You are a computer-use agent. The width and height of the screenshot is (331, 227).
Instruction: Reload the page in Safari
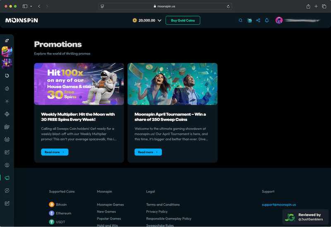coord(228,6)
